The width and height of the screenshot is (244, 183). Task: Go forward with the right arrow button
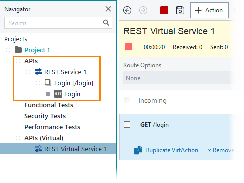(143, 10)
